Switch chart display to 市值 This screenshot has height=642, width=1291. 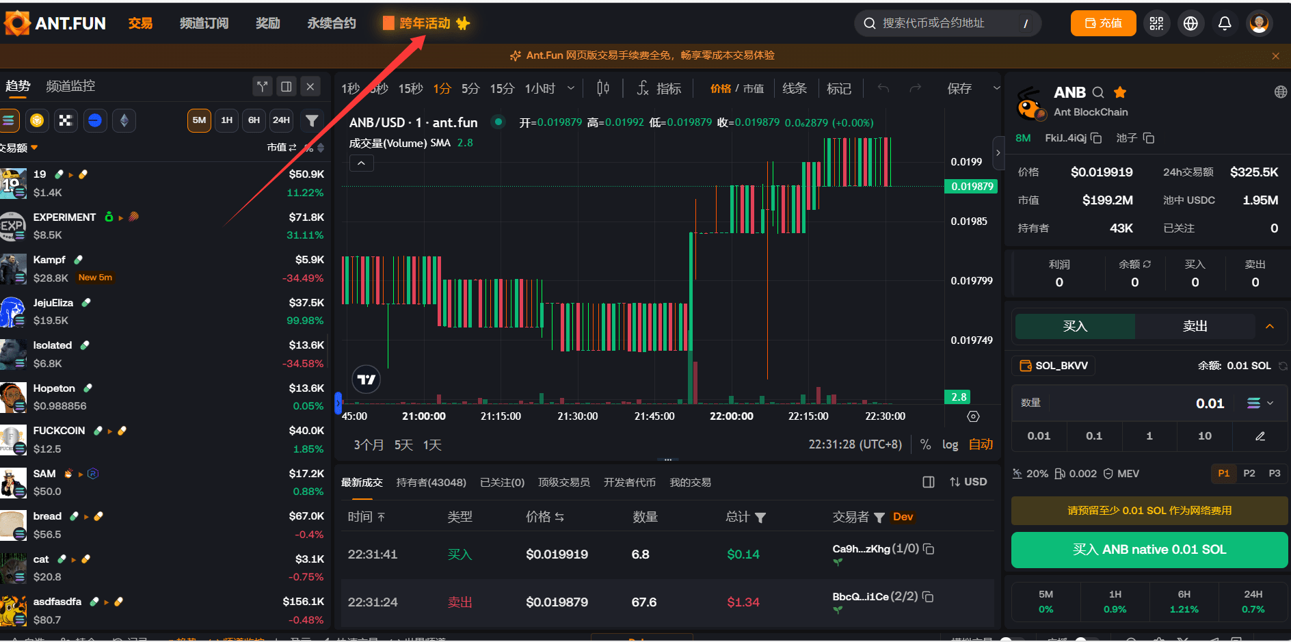point(754,88)
